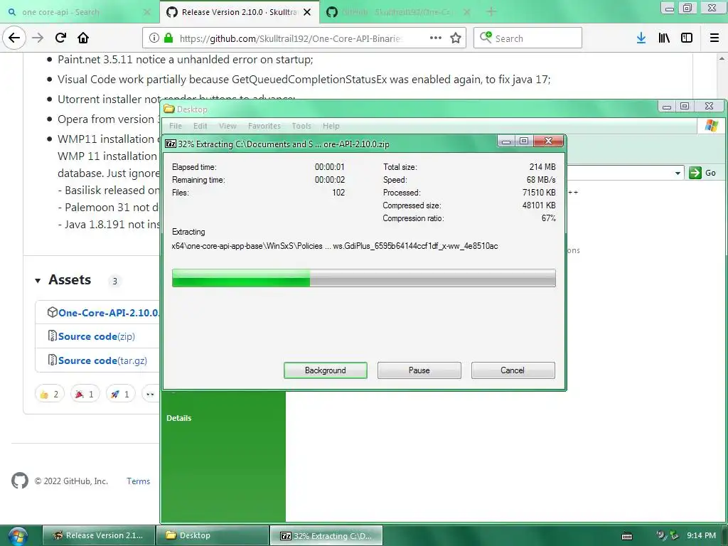Switch to third GitHub Skulltrail192 tab
The width and height of the screenshot is (728, 546).
coord(397,12)
